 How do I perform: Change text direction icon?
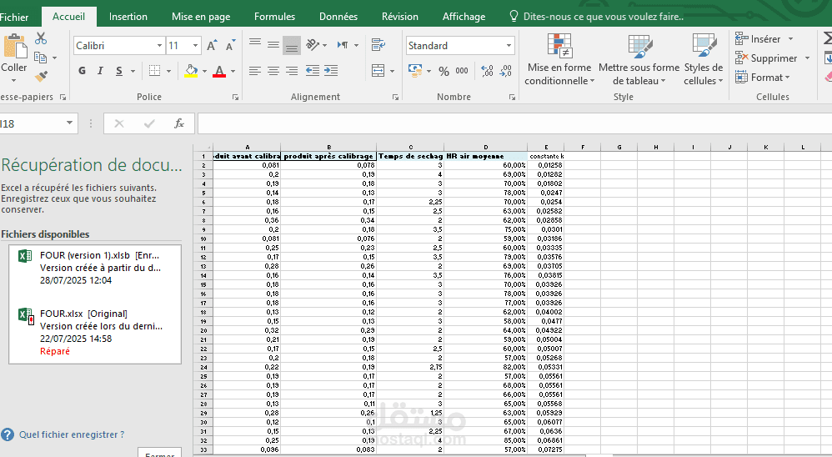[343, 45]
